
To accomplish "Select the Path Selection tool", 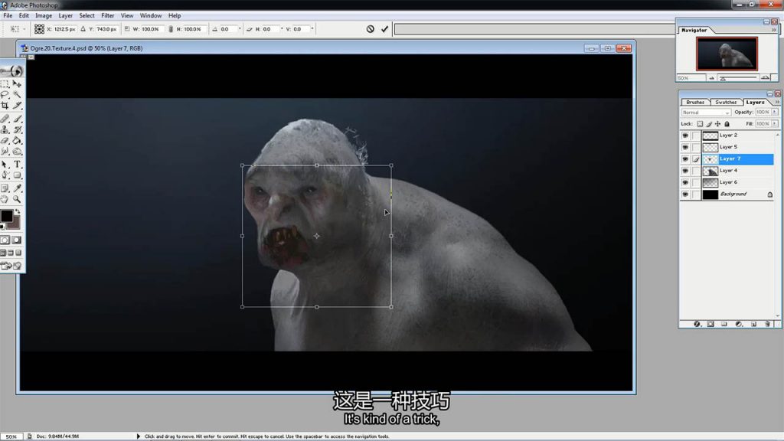I will point(5,164).
